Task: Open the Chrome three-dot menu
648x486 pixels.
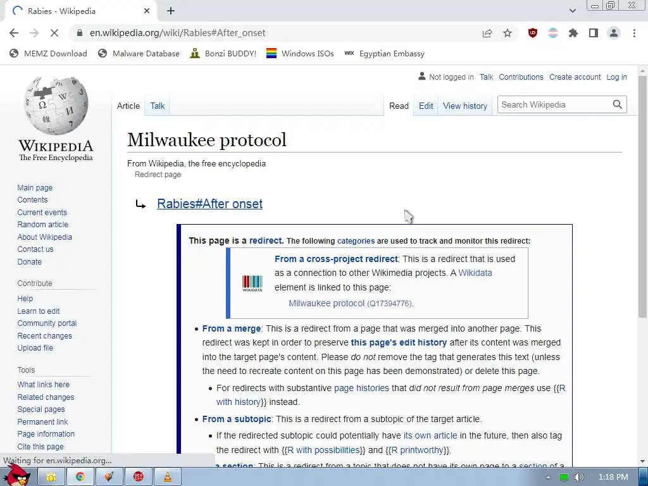Action: coord(634,33)
